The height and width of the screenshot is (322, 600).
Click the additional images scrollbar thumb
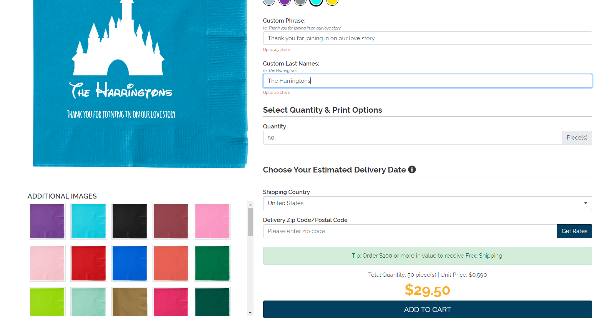(x=250, y=222)
